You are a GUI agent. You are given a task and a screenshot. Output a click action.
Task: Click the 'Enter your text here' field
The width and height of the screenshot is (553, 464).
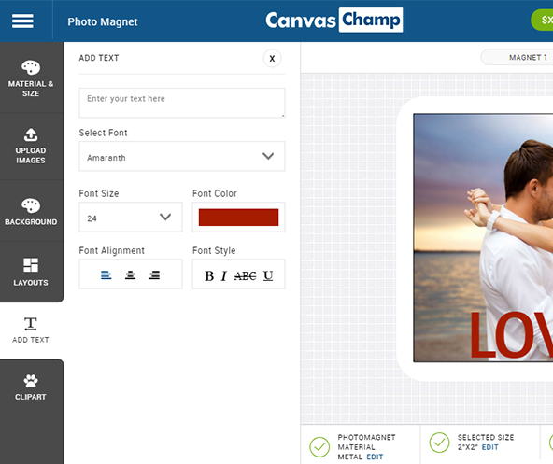[181, 103]
